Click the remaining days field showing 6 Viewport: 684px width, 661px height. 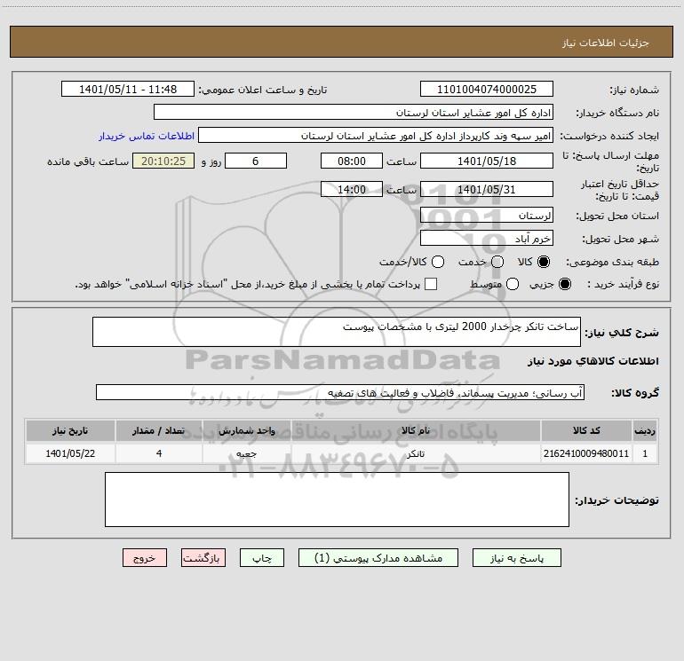pos(256,161)
